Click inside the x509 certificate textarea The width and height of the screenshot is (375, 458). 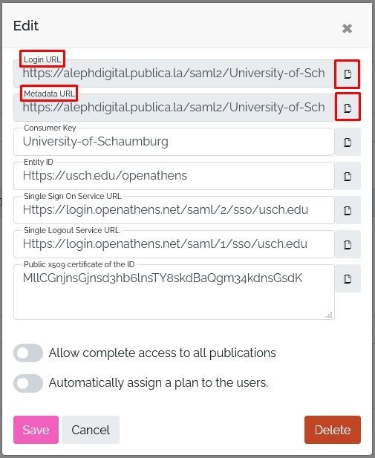point(174,292)
